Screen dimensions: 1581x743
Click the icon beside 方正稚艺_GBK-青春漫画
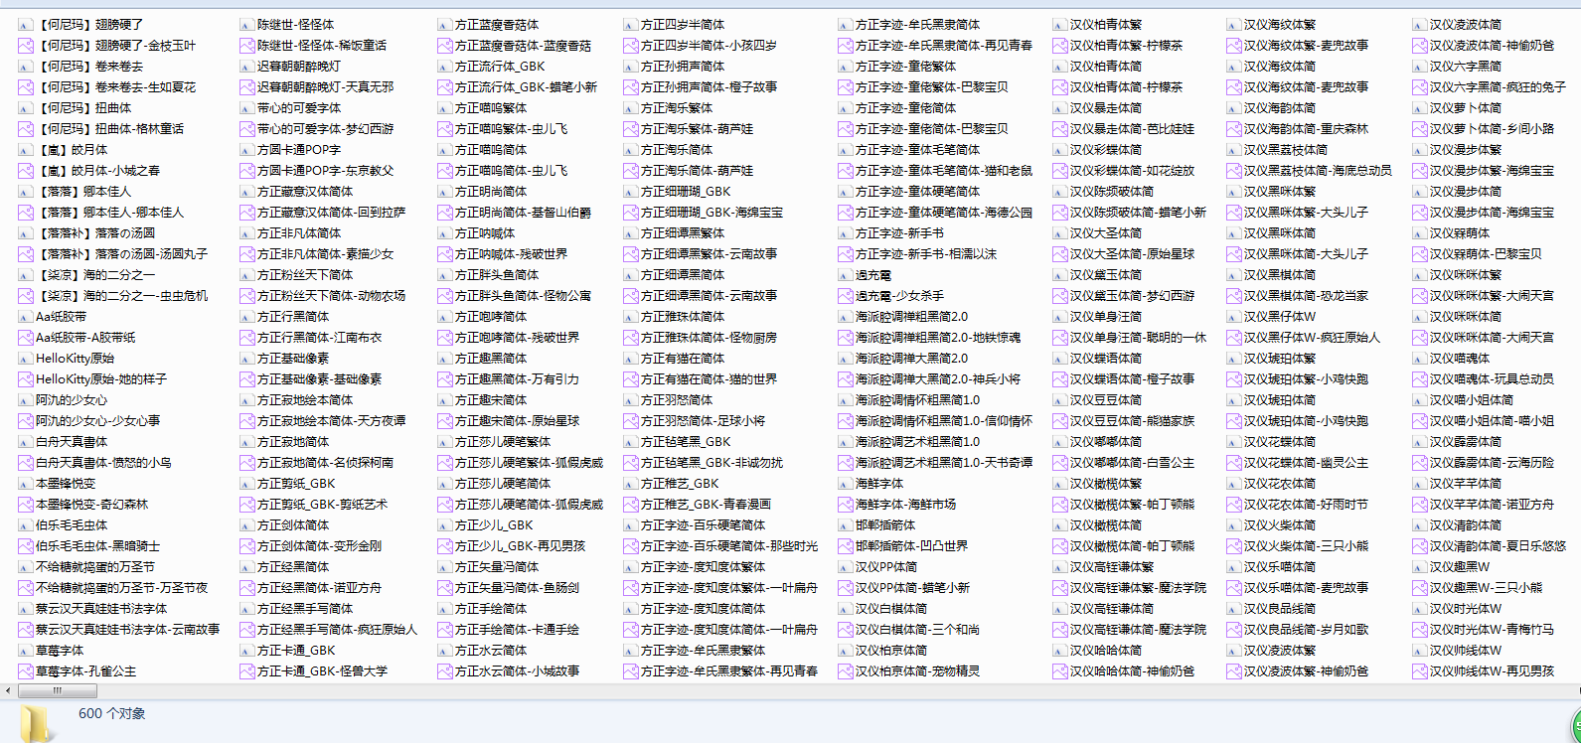631,505
